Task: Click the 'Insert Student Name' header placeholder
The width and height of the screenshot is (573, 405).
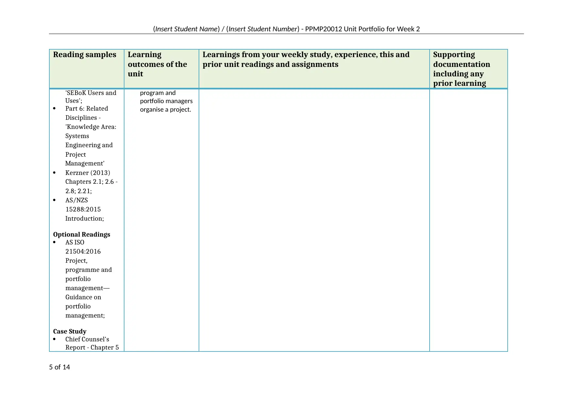Action: [x=187, y=29]
